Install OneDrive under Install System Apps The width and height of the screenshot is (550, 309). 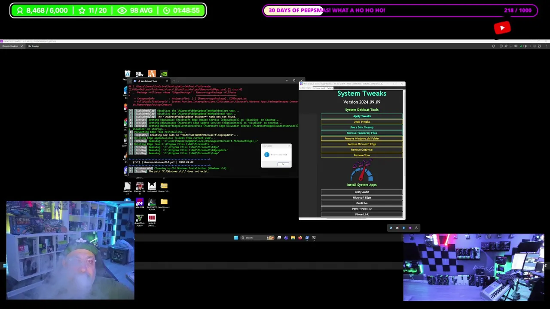(x=362, y=203)
